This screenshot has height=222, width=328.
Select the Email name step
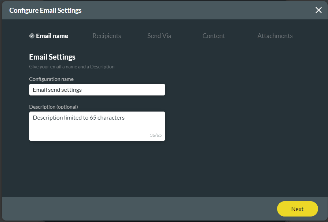52,36
